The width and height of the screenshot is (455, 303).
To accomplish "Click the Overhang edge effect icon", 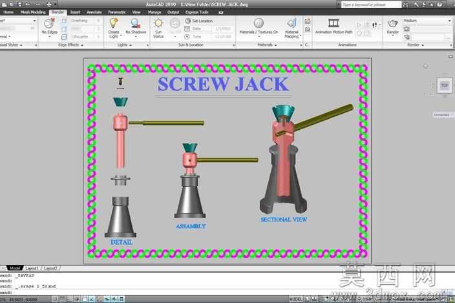I will point(65,21).
